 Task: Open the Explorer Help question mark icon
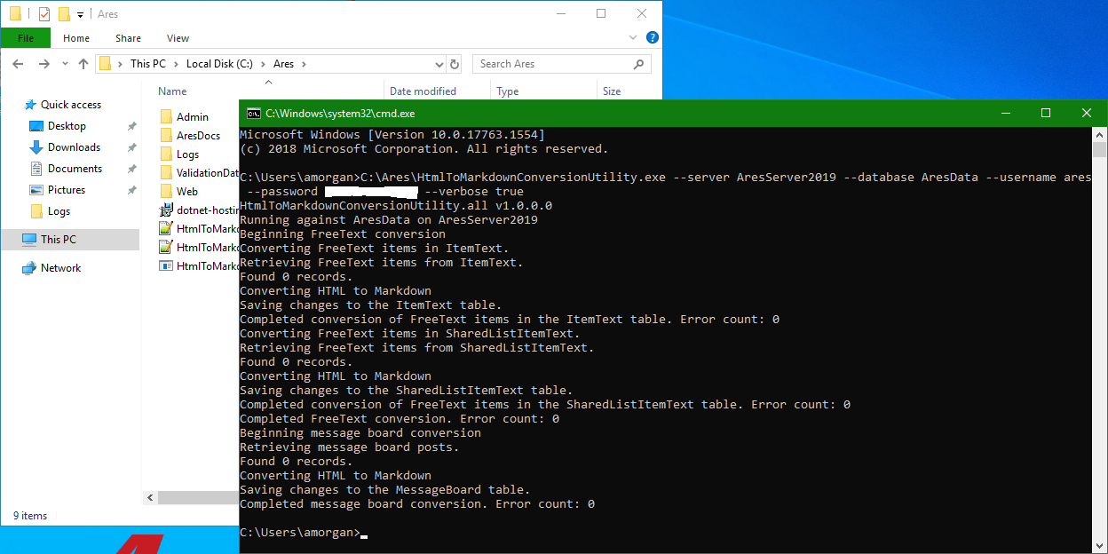(x=652, y=38)
